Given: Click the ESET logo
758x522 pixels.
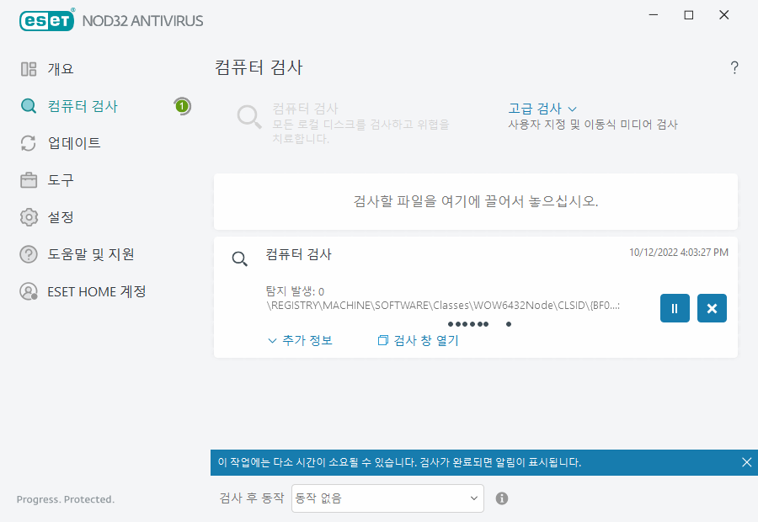Looking at the screenshot, I should tap(46, 19).
